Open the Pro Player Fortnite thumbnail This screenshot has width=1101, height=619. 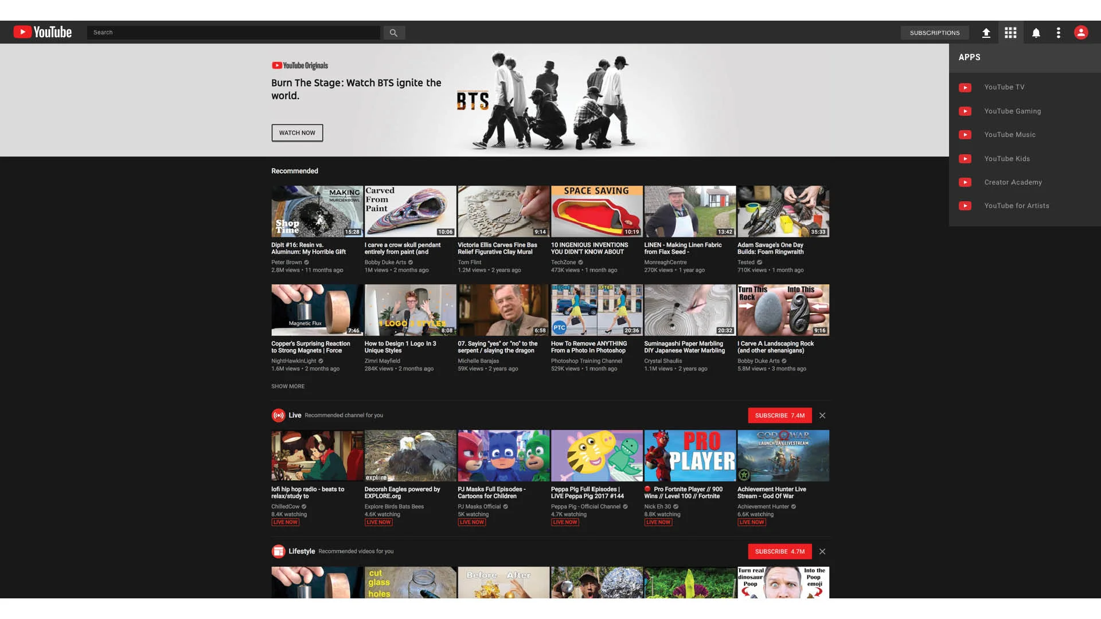[690, 456]
